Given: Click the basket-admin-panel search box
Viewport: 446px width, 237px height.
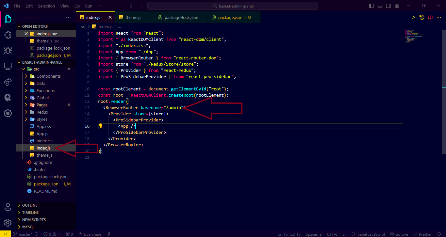Looking at the screenshot, I should tap(233, 6).
